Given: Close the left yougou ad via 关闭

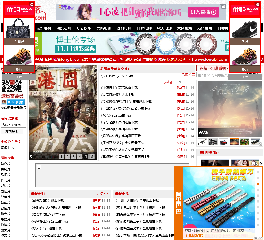Looking at the screenshot, I should pos(19,77).
